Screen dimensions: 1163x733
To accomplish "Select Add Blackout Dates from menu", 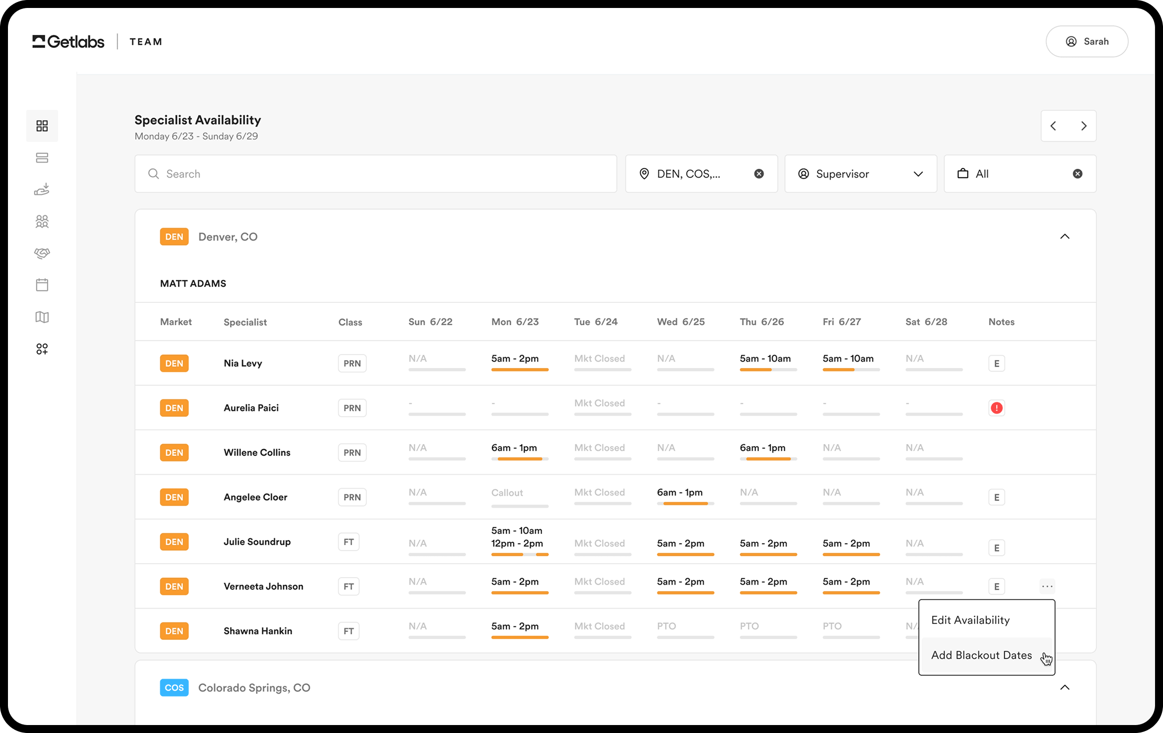I will click(x=987, y=655).
